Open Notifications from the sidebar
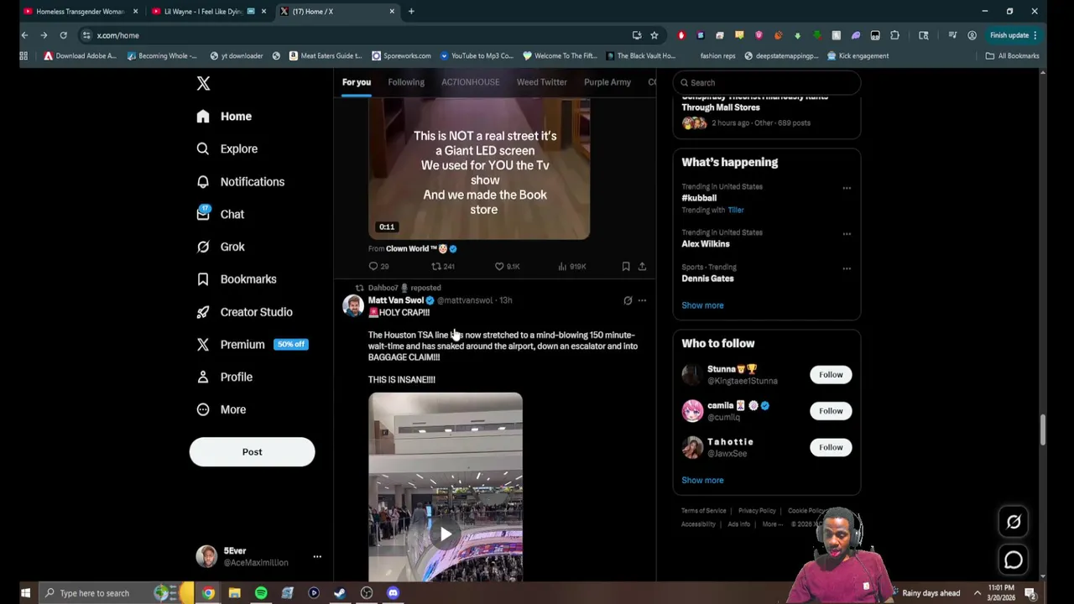1074x604 pixels. click(x=240, y=182)
